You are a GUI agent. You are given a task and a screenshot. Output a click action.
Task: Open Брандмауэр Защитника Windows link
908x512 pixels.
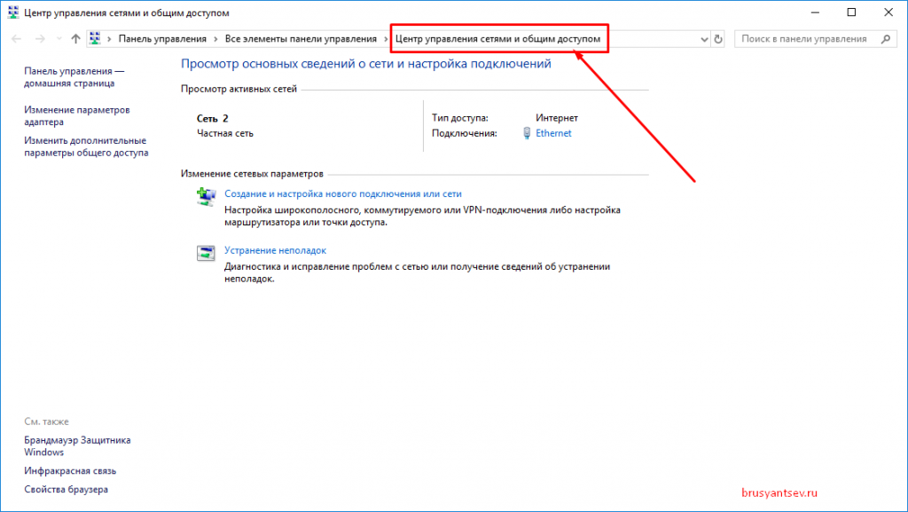[x=78, y=446]
